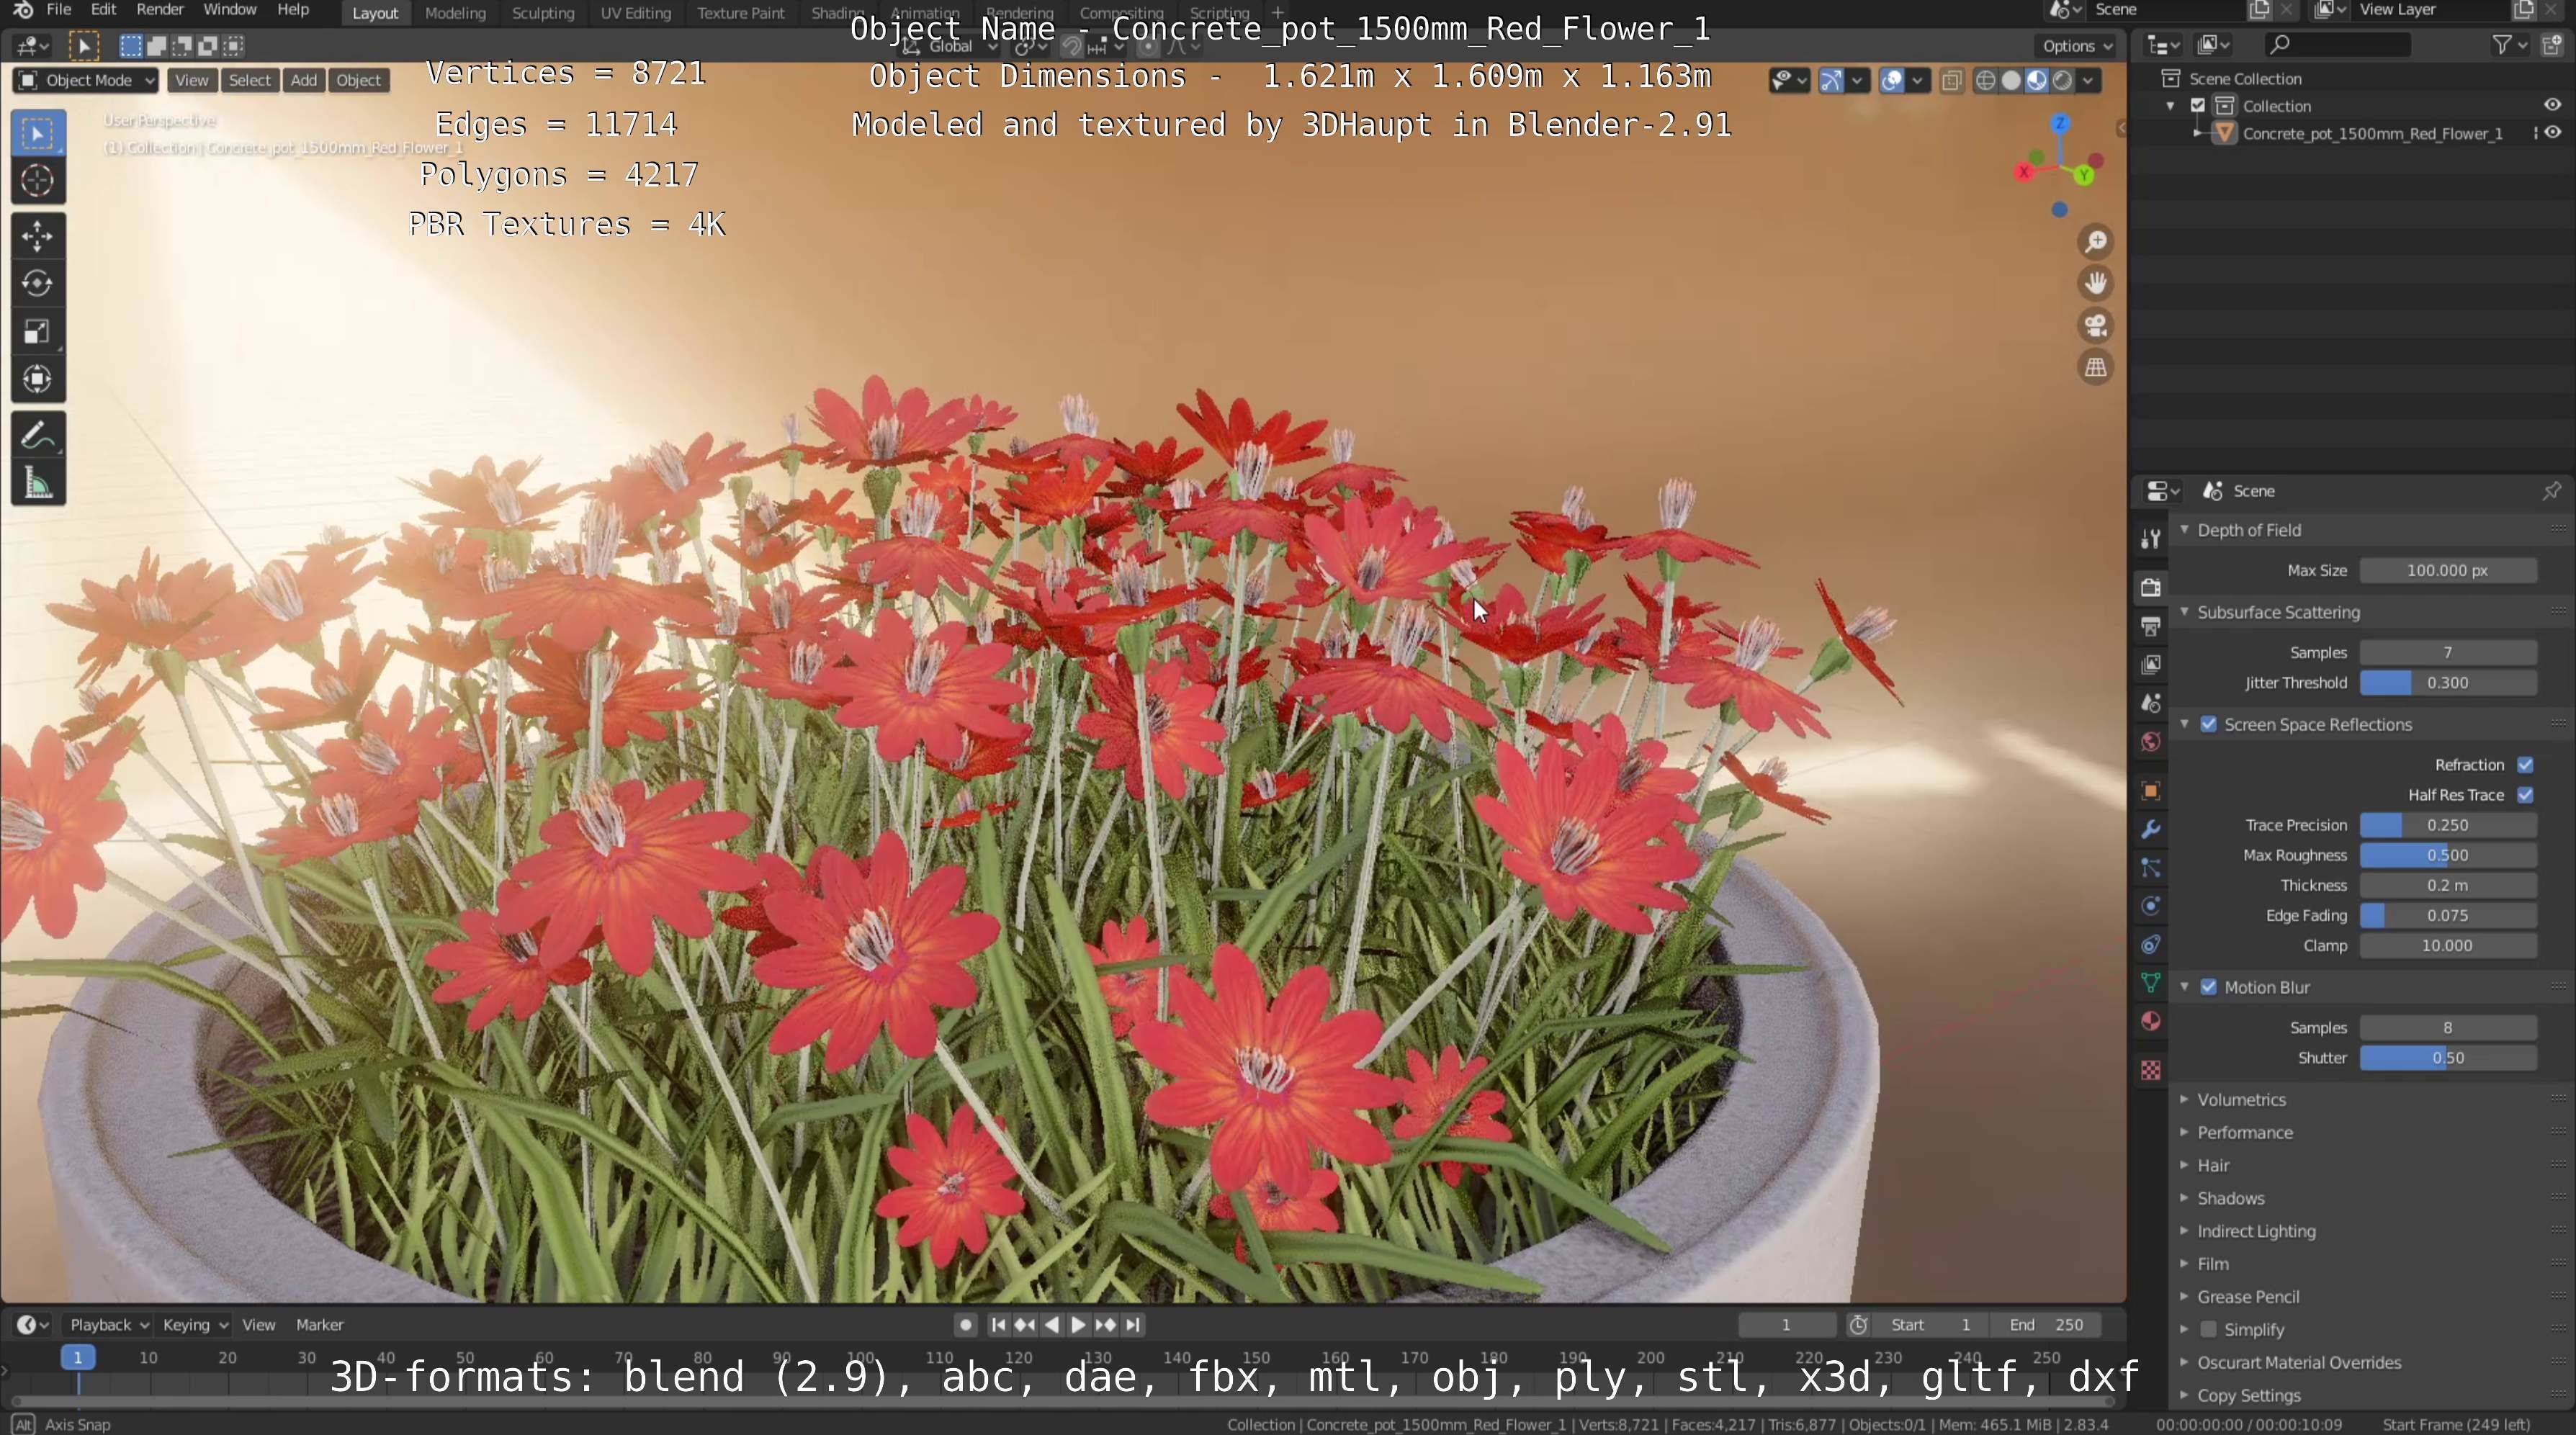The width and height of the screenshot is (2576, 1435).
Task: Adjust the Motion Blur Shutter slider
Action: (2448, 1058)
